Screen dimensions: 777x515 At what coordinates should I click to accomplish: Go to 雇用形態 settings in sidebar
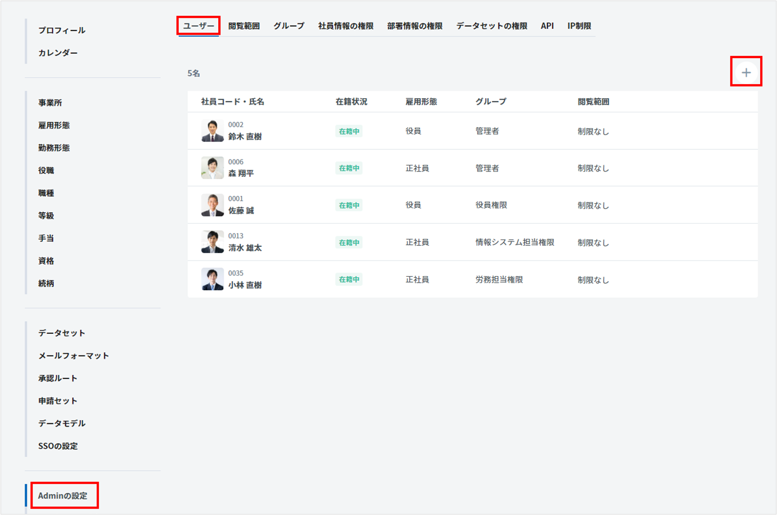54,125
